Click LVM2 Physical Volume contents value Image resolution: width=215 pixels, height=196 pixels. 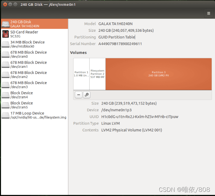[x=132, y=130]
